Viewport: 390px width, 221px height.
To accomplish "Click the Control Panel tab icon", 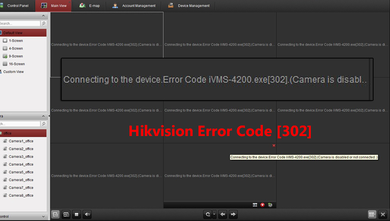I will (x=2, y=5).
